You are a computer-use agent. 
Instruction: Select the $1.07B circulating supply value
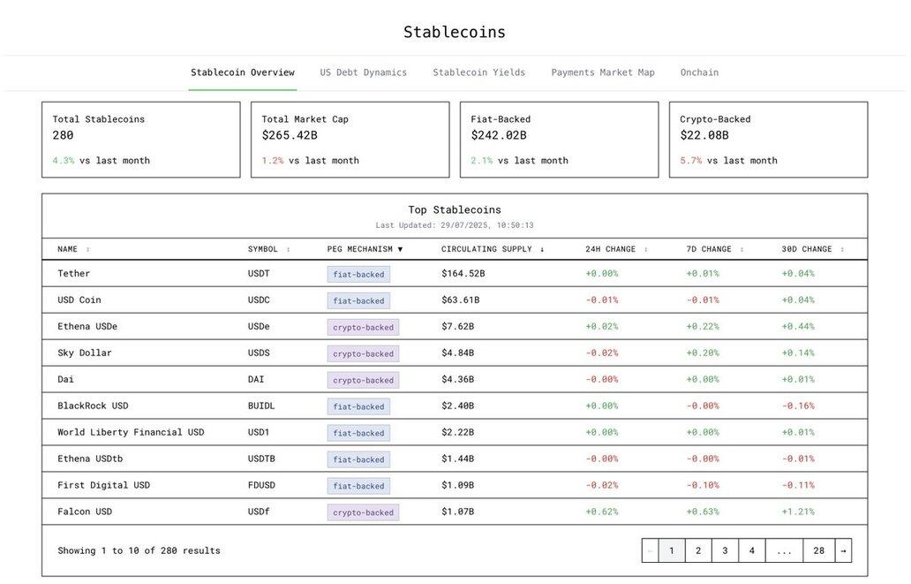458,512
